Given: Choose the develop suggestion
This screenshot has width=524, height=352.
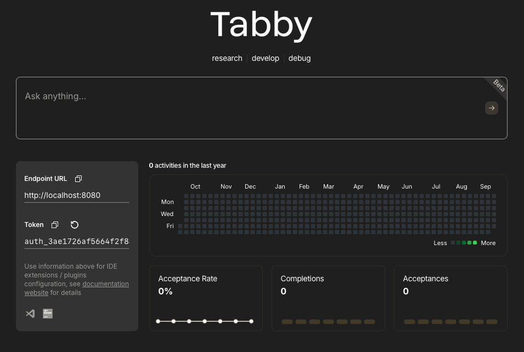Looking at the screenshot, I should click(x=266, y=58).
